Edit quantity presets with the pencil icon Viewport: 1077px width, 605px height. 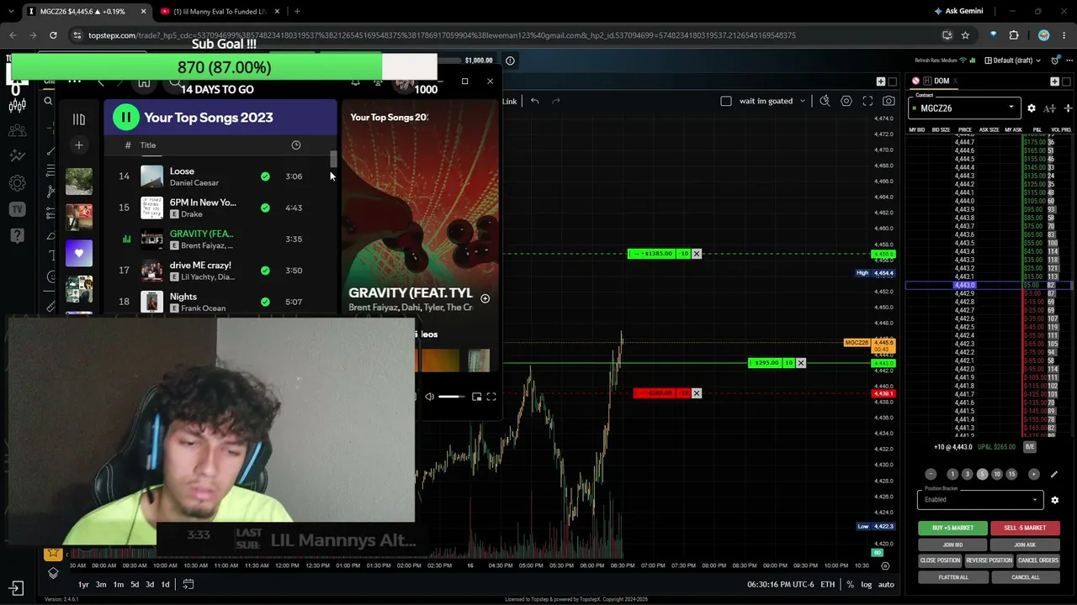(1054, 474)
